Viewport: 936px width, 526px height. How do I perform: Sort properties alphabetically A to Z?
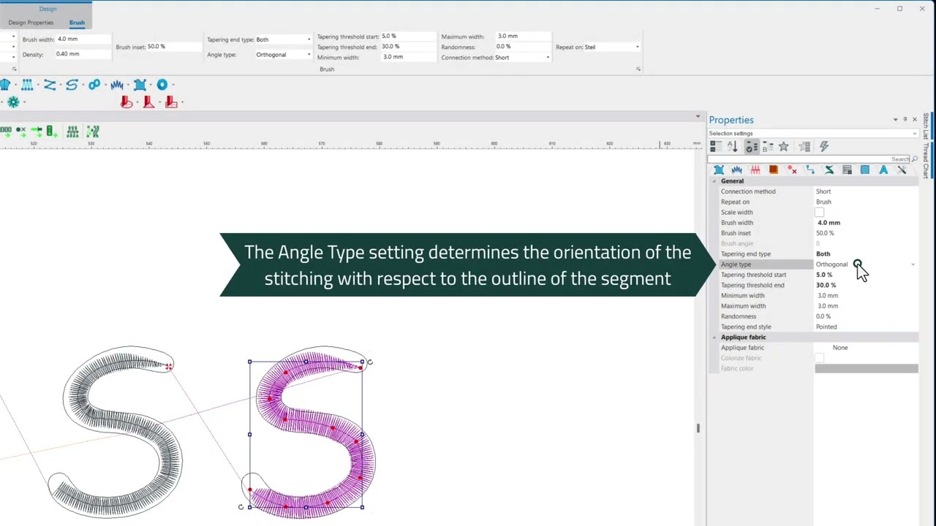pyautogui.click(x=733, y=147)
